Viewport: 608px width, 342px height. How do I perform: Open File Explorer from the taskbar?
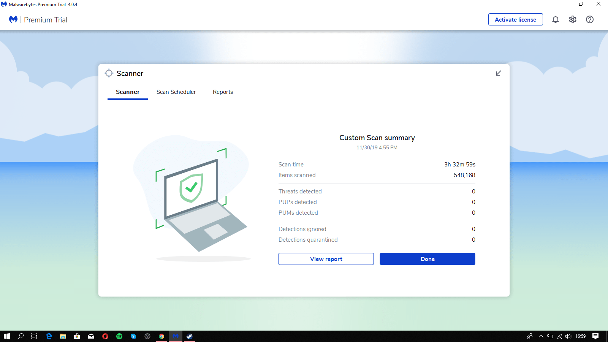pyautogui.click(x=63, y=336)
